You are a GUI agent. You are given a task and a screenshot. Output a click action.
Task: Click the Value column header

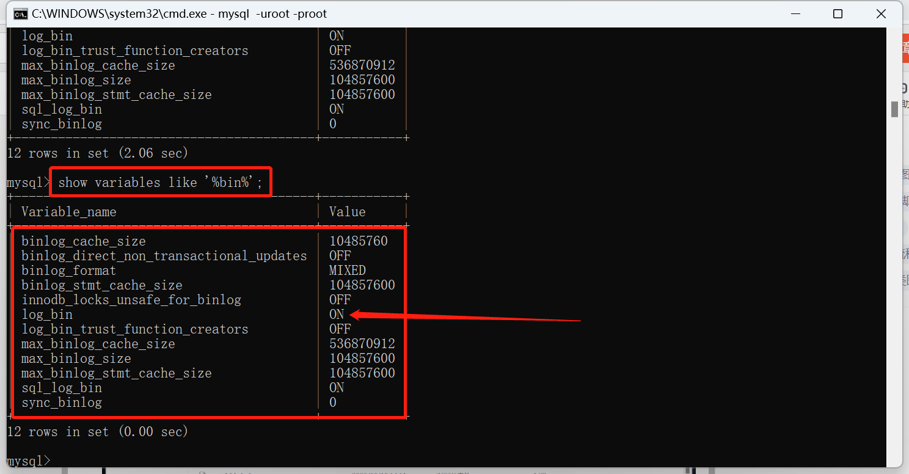point(347,212)
